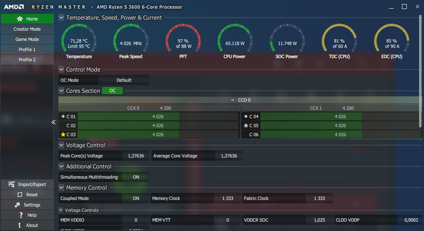Click the Average Core Voltage value field
This screenshot has width=424, height=231.
click(x=228, y=156)
